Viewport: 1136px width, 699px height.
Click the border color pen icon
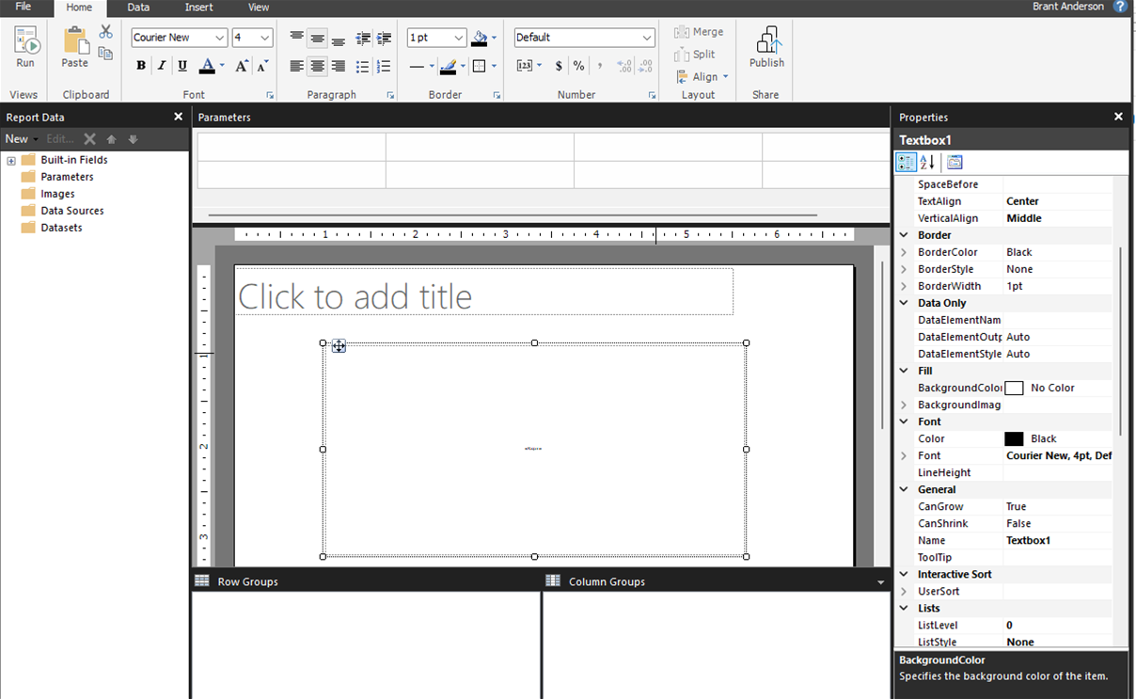pos(448,66)
